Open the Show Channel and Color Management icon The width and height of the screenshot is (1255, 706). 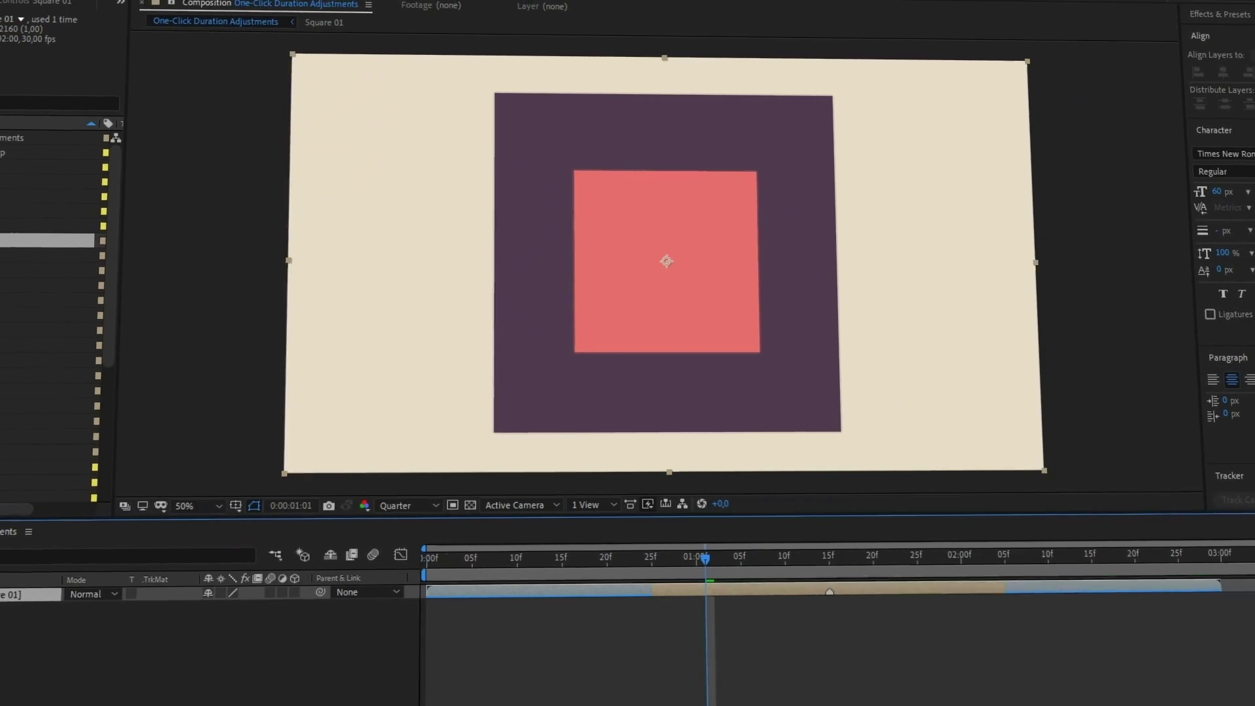(365, 506)
